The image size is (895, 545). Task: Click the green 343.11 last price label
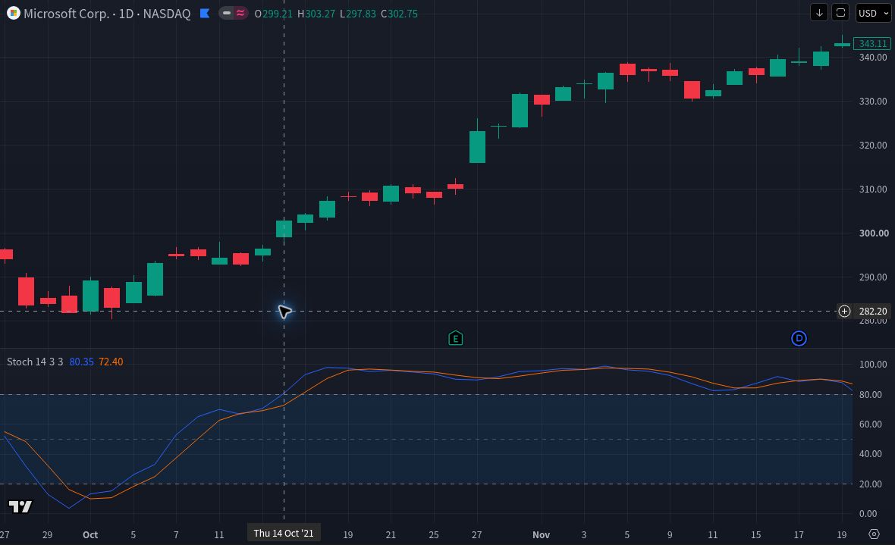872,43
